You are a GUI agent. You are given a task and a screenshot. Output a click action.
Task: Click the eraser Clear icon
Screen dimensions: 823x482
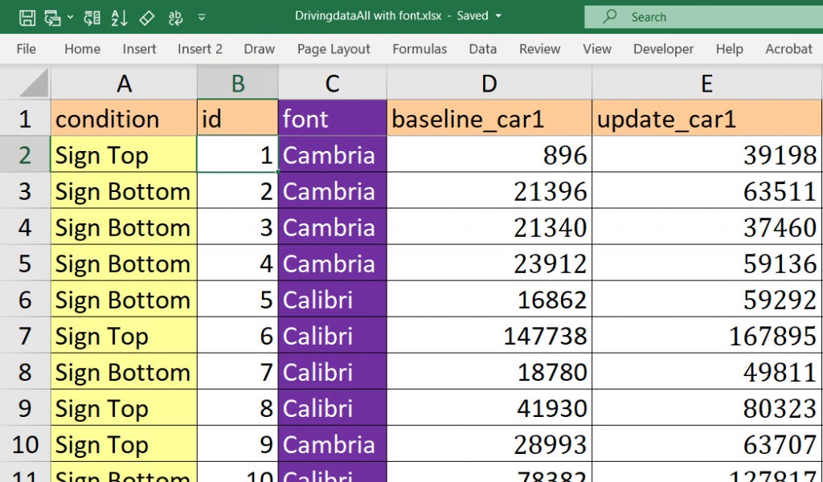(147, 18)
